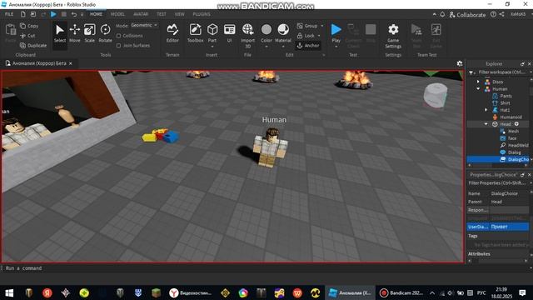Click the view selector cube in viewport
Viewport: 533px width, 300px height.
point(435,95)
